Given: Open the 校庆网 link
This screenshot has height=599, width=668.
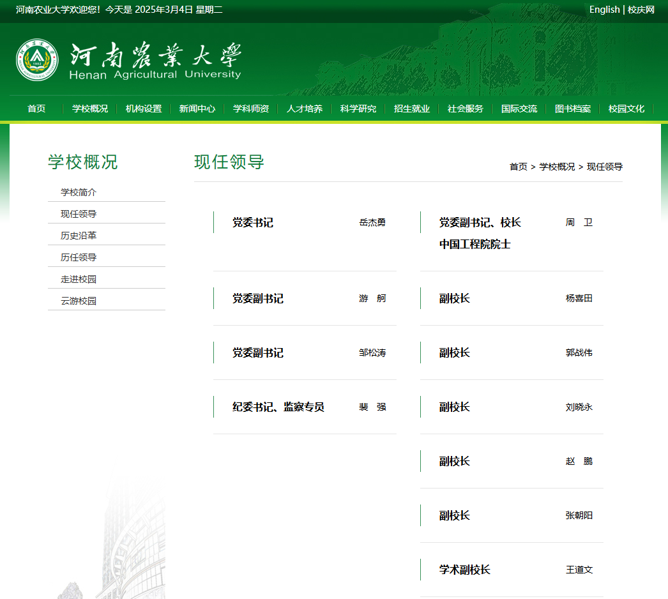Looking at the screenshot, I should click(641, 10).
